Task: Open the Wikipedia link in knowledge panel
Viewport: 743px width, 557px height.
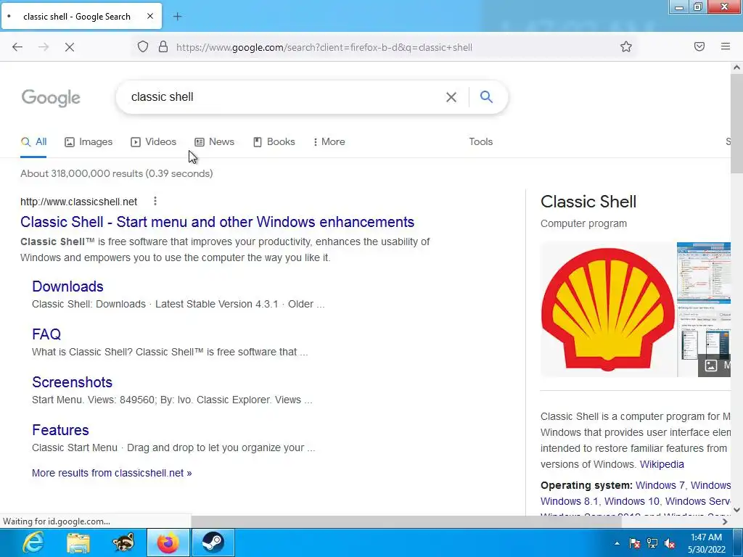Action: 662,464
